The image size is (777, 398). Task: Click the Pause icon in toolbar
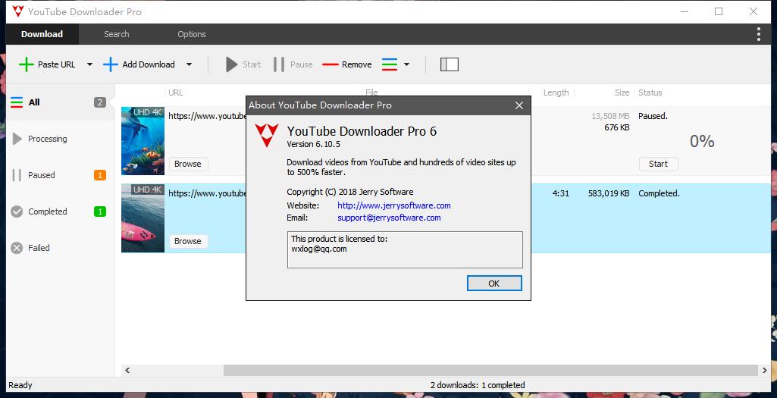coord(279,64)
